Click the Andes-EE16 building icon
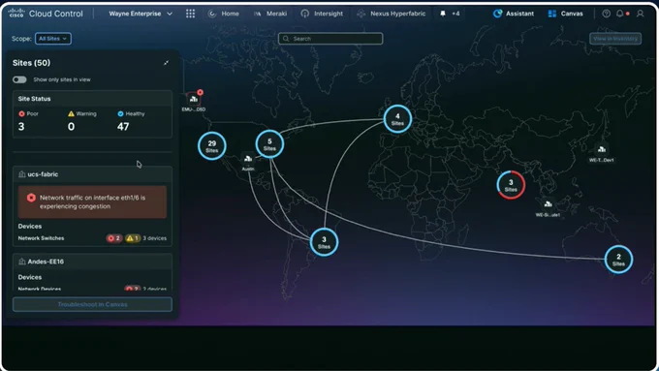Viewport: 659px width, 371px height. [22, 262]
